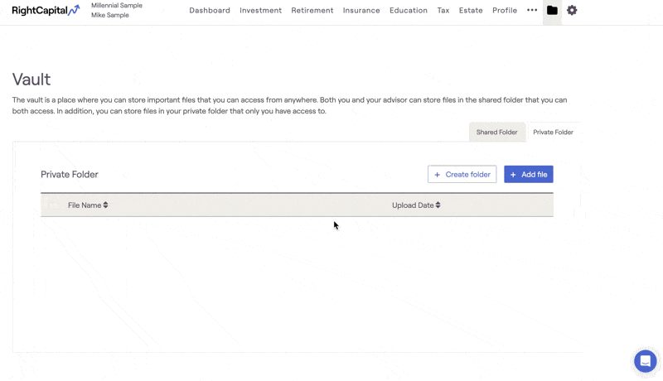This screenshot has width=663, height=381.
Task: Click the Create folder button
Action: click(462, 175)
